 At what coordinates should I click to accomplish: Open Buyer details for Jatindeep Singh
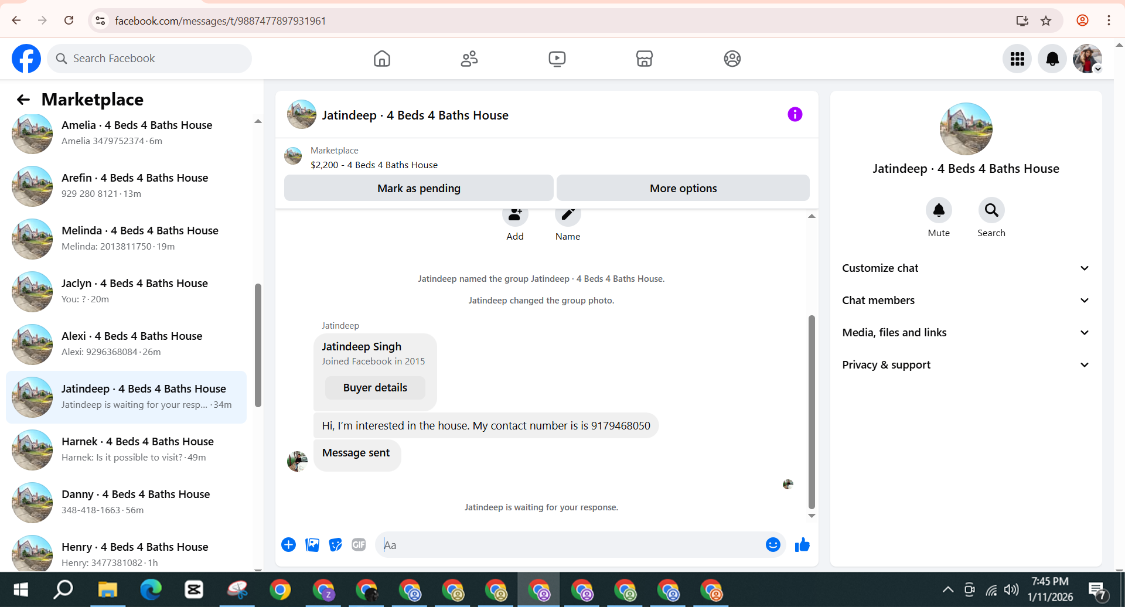coord(375,387)
